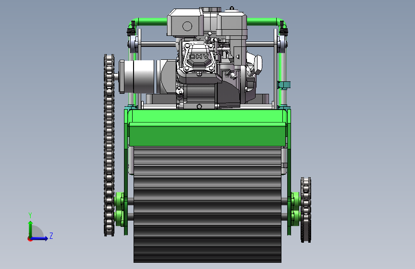Select the long drive chain left of the machine
Viewport: 415px width, 269px height.
pos(109,145)
